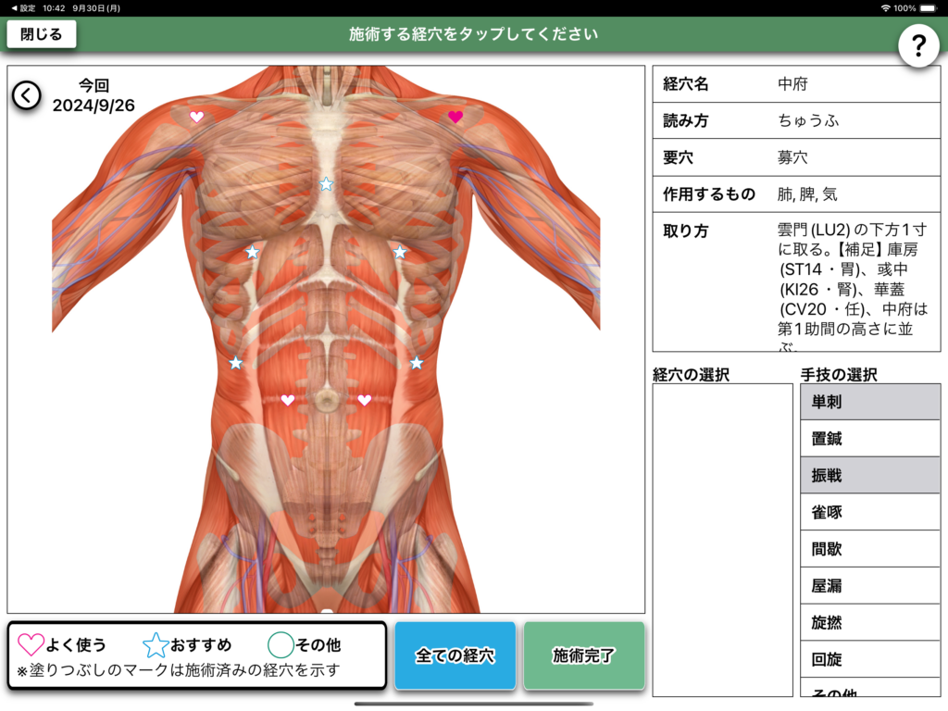Tap the heart marker right of the navel

click(365, 400)
